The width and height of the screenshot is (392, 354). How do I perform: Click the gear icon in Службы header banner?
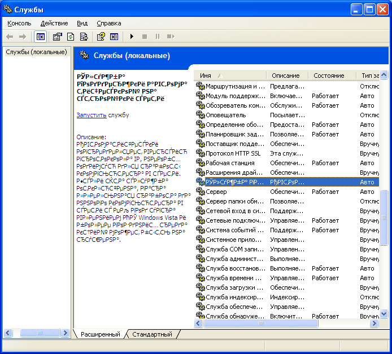click(x=84, y=55)
